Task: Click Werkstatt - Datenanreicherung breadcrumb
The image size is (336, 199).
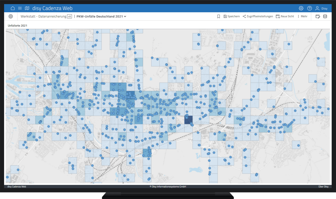Action: 43,16
